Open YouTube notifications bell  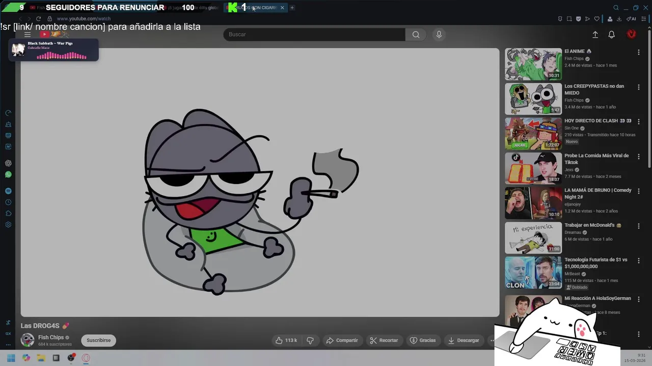[x=612, y=35]
